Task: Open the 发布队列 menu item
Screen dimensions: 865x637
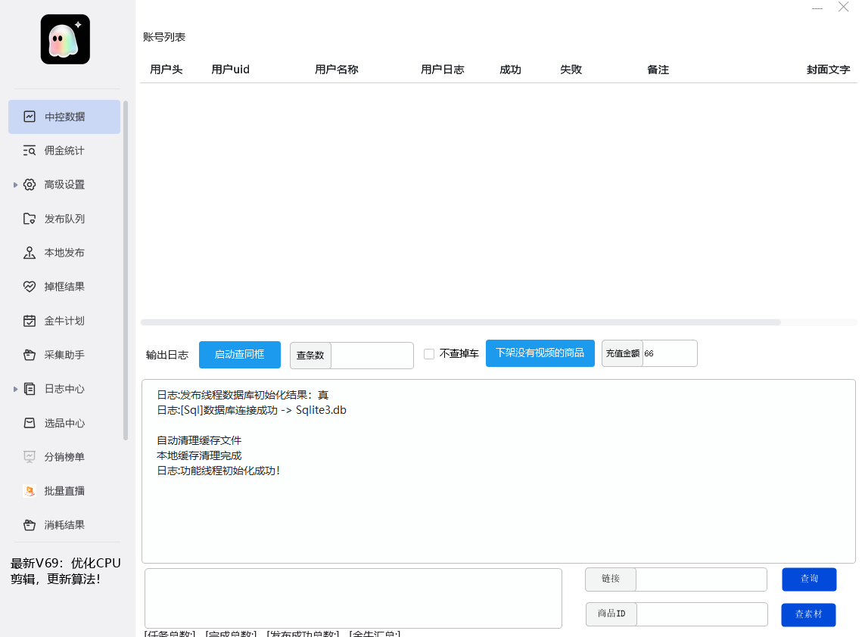Action: pyautogui.click(x=64, y=219)
